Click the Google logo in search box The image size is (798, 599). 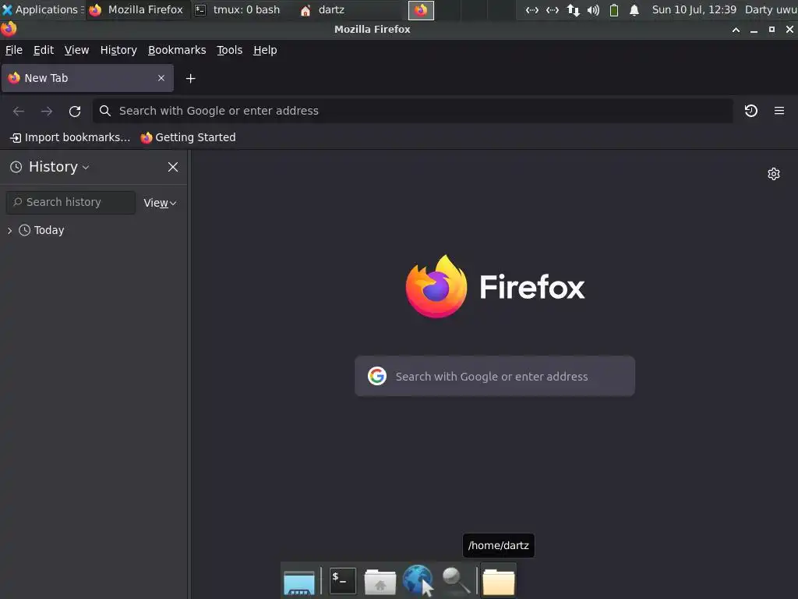point(377,376)
